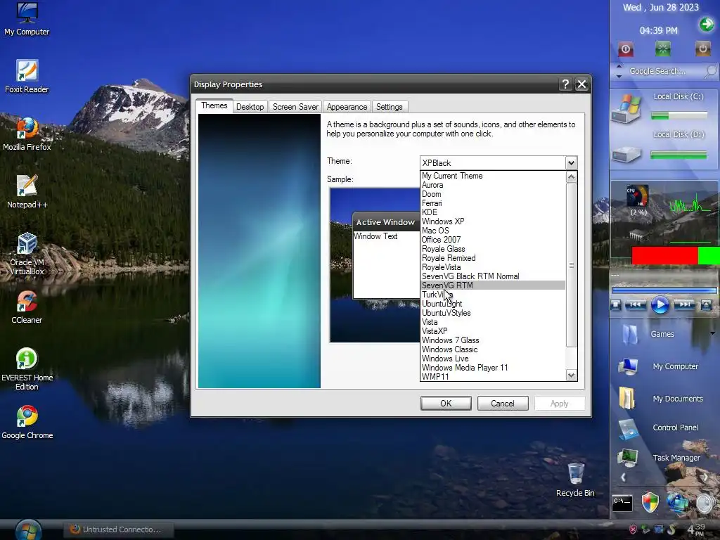720x540 pixels.
Task: Open the command prompt sidebar icon
Action: (622, 503)
